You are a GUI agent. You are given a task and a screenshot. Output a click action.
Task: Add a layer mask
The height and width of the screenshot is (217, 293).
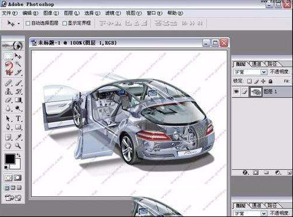[x=256, y=173]
